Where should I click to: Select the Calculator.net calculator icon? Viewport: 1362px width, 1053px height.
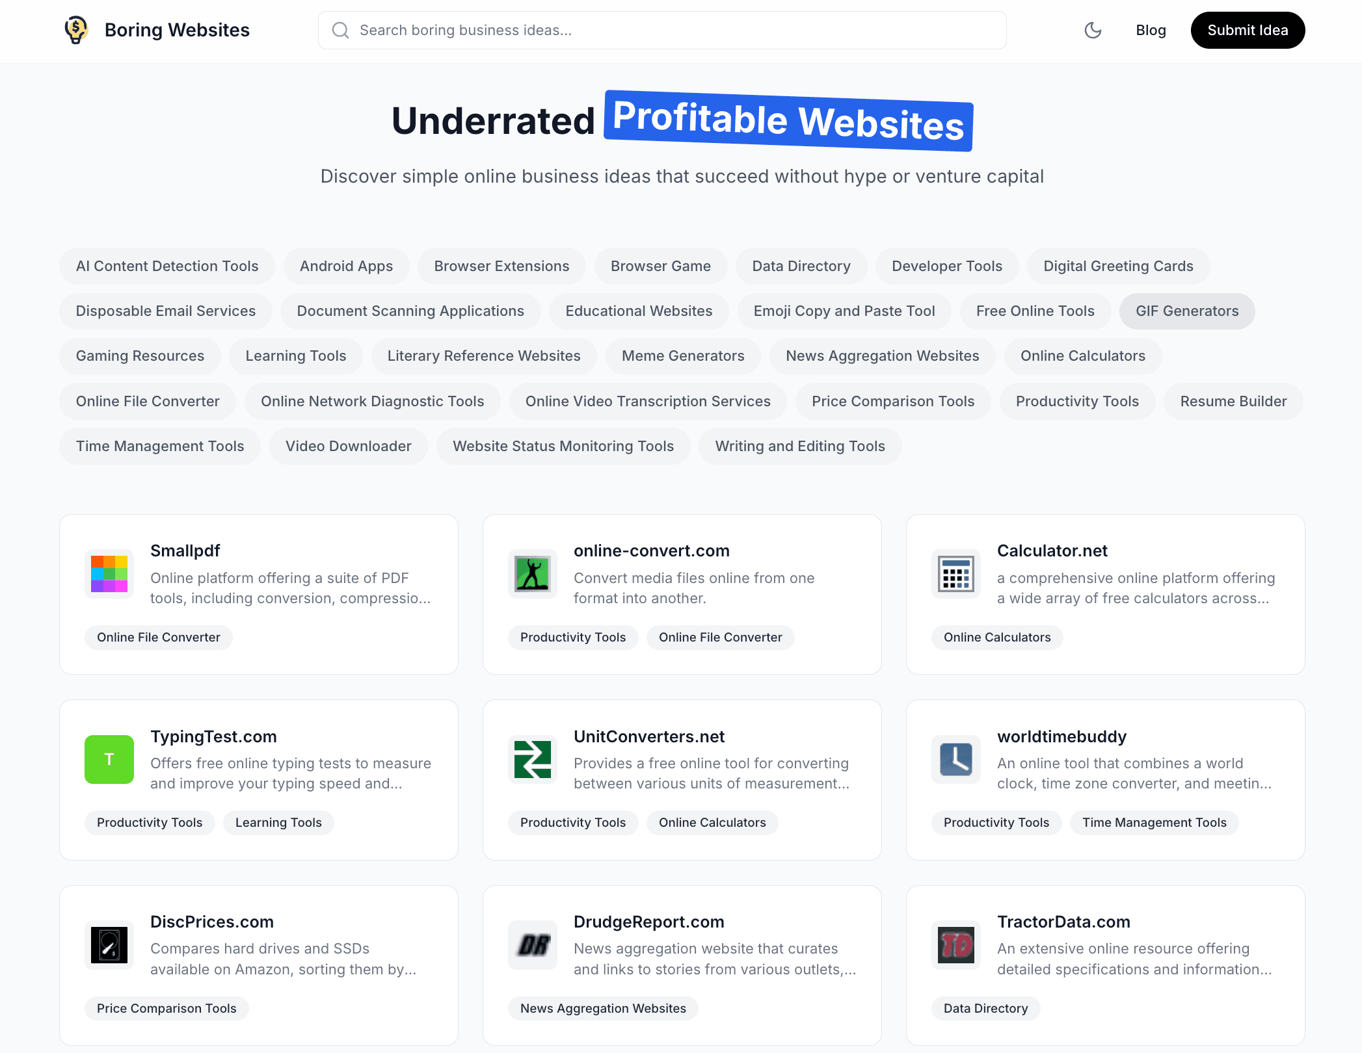(x=956, y=574)
